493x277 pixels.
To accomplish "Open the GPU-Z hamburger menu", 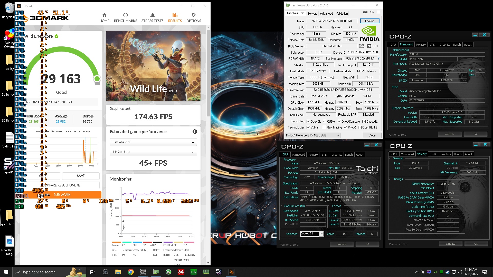I will [x=378, y=12].
